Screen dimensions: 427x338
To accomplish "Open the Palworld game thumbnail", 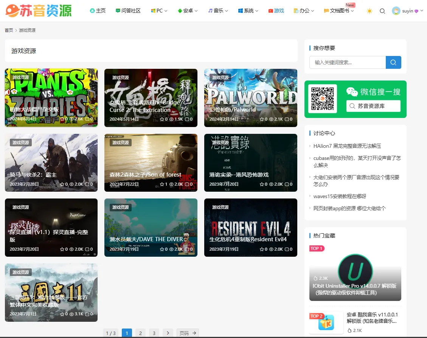I will (x=250, y=98).
